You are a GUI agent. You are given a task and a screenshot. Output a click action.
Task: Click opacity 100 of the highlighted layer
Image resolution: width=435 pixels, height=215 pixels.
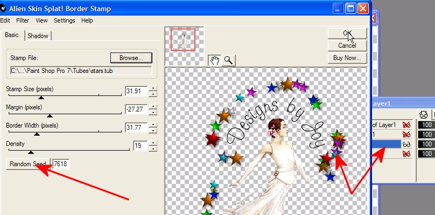click(x=426, y=144)
